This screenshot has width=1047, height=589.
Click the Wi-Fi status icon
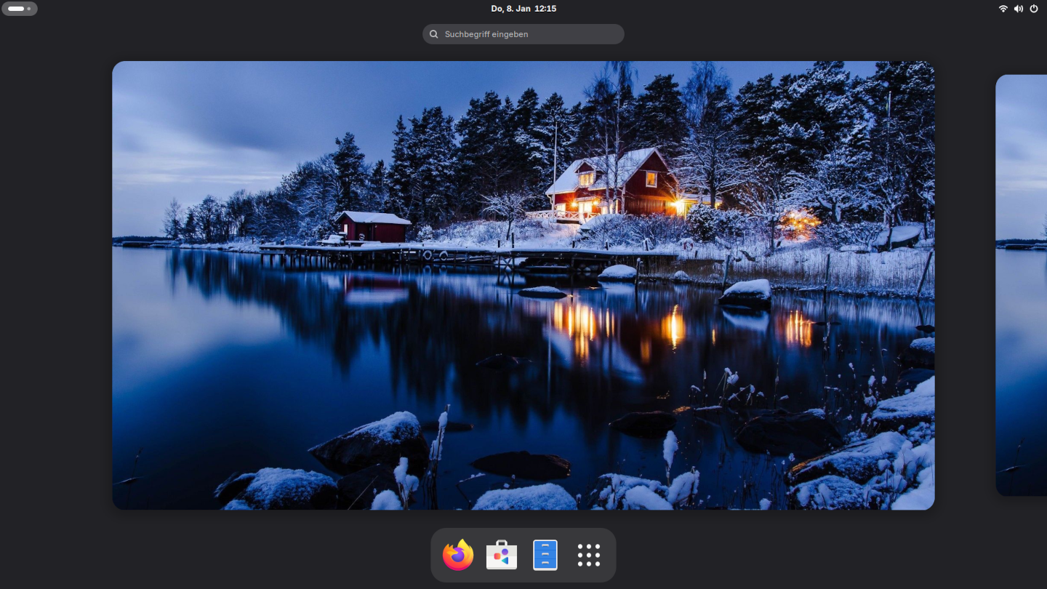1003,9
